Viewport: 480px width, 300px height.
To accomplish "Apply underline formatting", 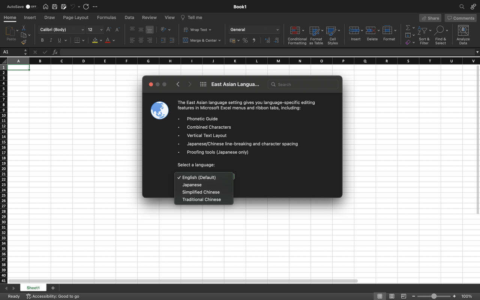I will tap(59, 40).
